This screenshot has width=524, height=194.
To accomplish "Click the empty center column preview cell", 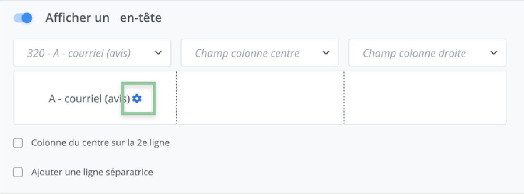I will pos(260,98).
